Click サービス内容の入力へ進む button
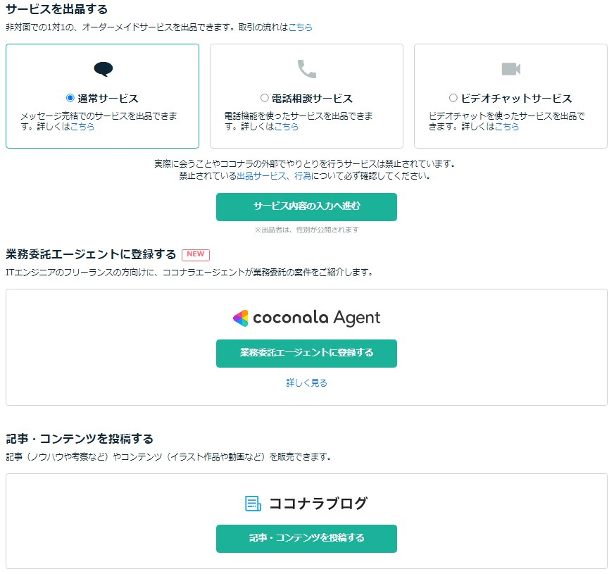This screenshot has height=574, width=614. pos(306,207)
